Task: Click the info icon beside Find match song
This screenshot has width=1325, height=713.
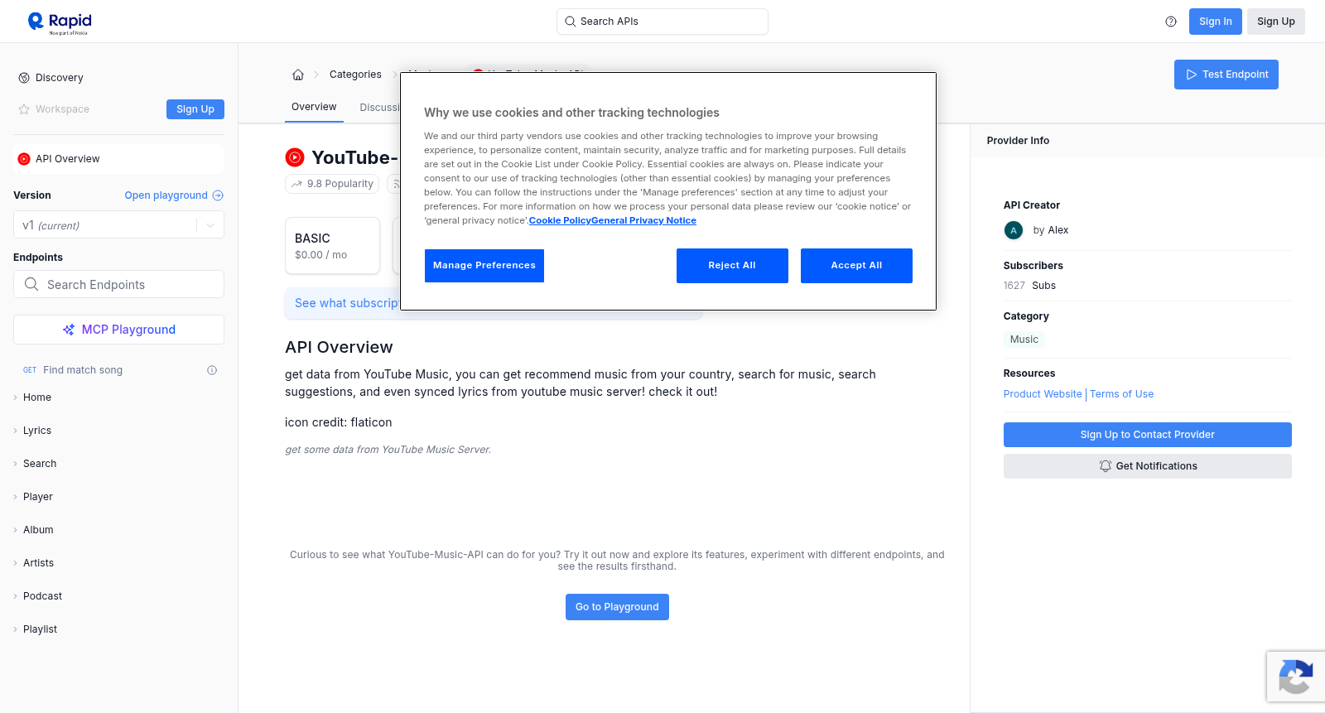Action: (212, 370)
